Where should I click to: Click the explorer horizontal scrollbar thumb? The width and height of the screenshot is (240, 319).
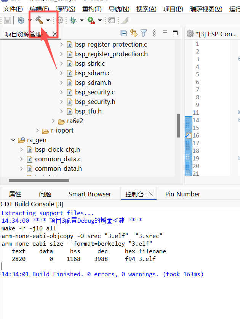click(x=39, y=180)
